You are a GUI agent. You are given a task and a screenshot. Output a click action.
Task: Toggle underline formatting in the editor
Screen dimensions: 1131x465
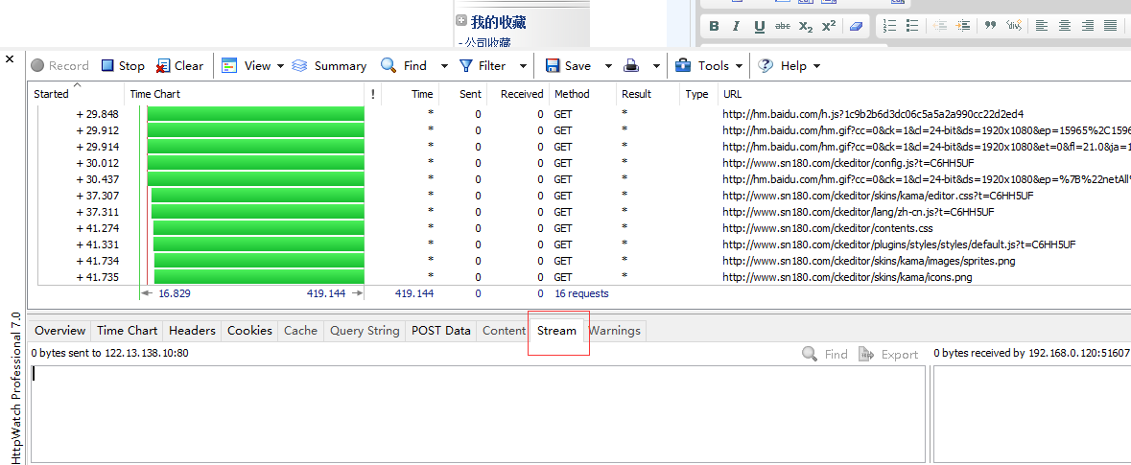click(x=760, y=26)
